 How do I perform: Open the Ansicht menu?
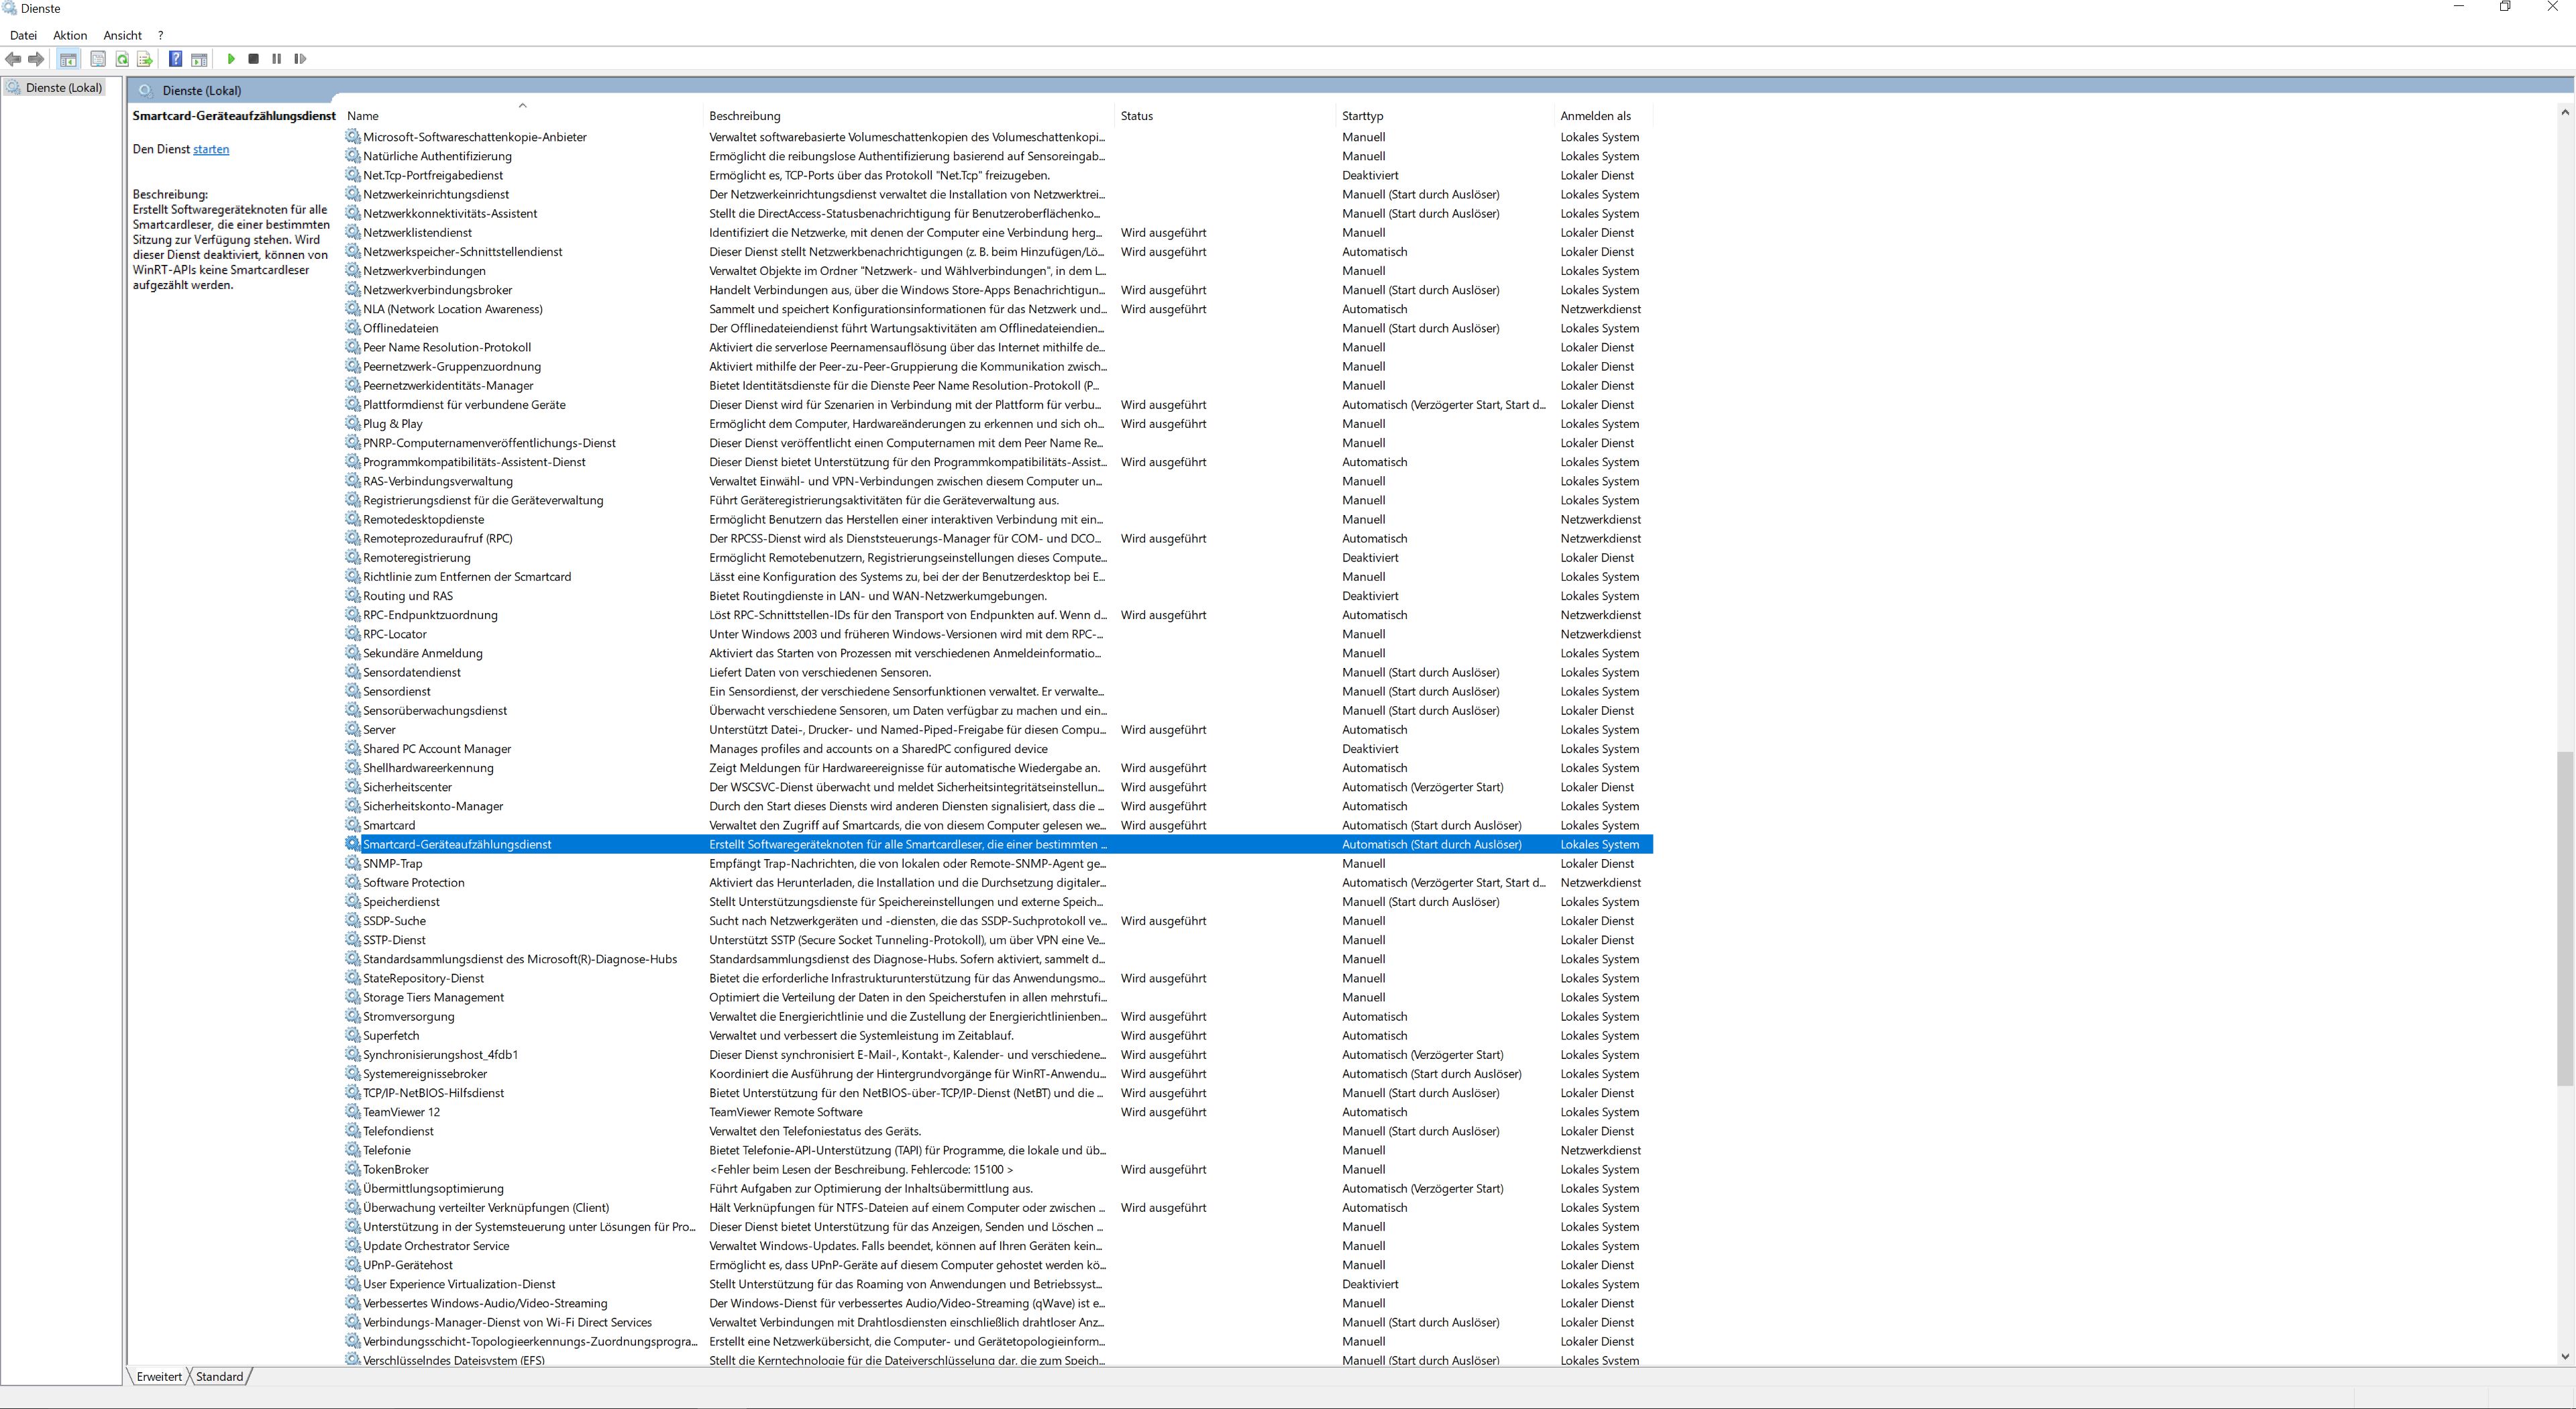tap(123, 35)
